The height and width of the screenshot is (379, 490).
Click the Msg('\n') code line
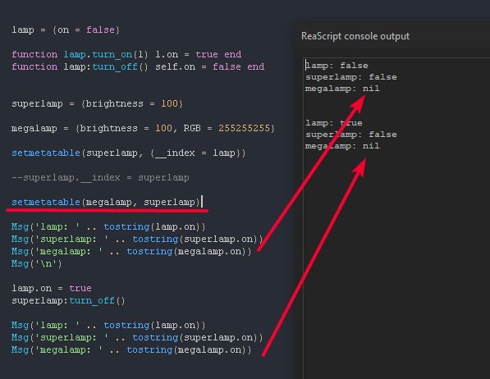coord(37,263)
